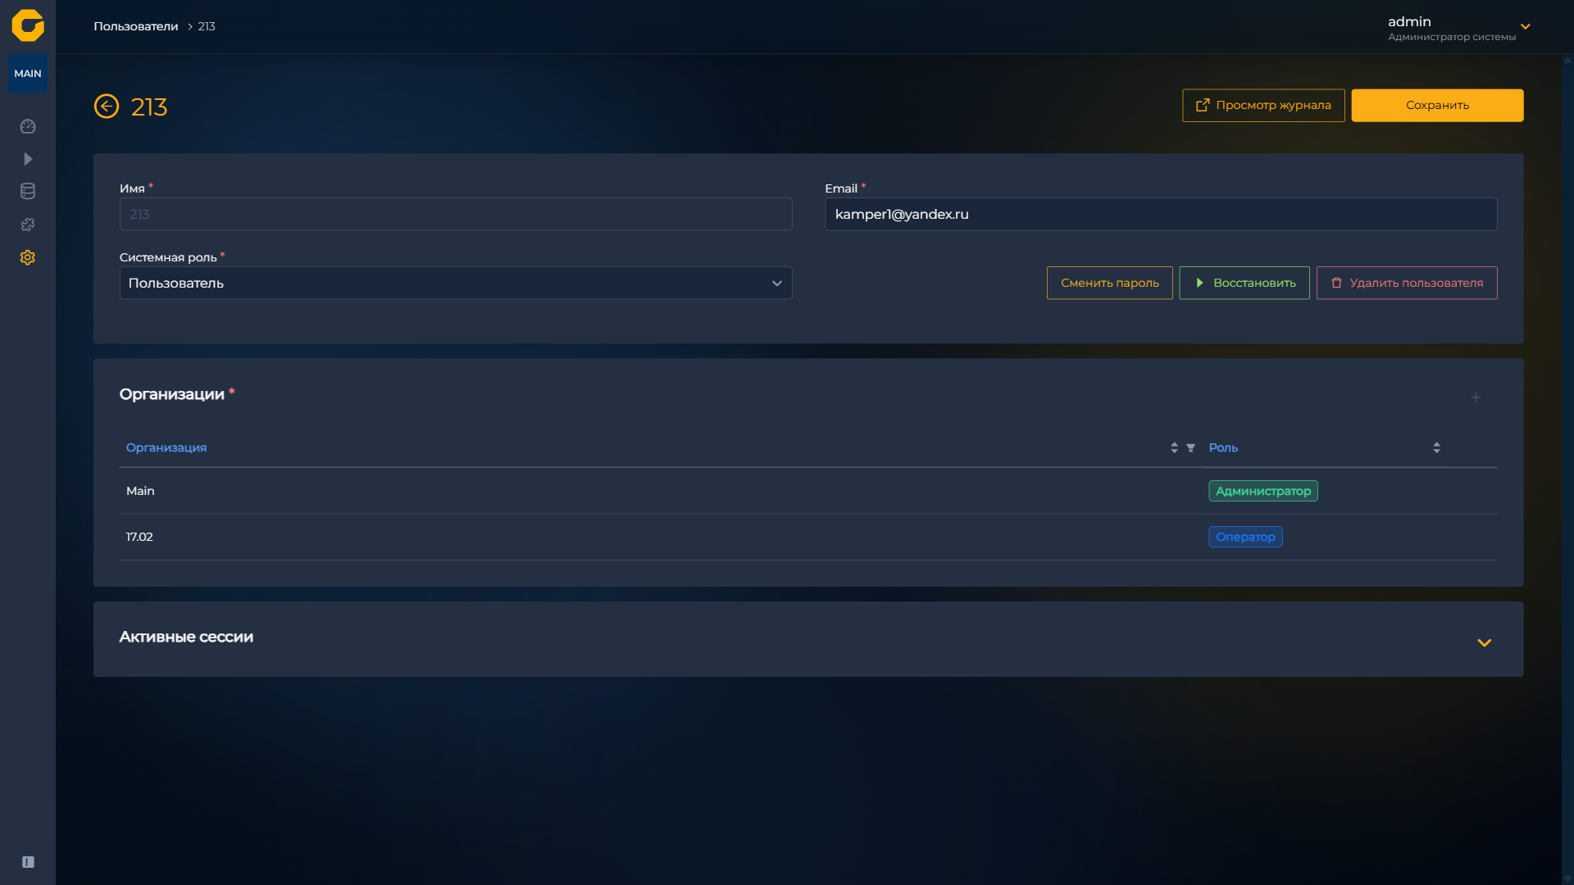Screen dimensions: 1574x885
Task: Toggle sidebar collapse icon at bottom
Action: [x=28, y=862]
